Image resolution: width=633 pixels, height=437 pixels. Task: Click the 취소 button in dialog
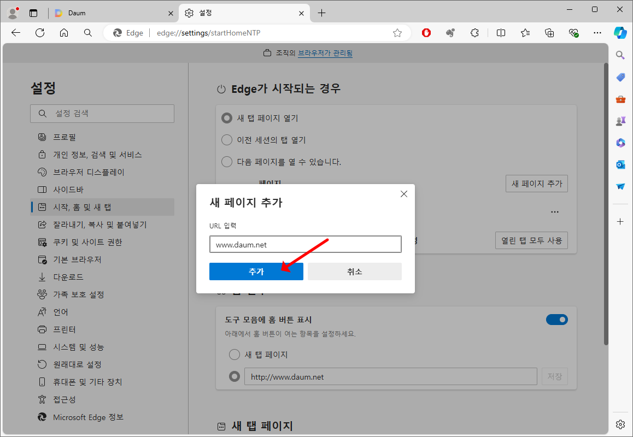pos(354,271)
